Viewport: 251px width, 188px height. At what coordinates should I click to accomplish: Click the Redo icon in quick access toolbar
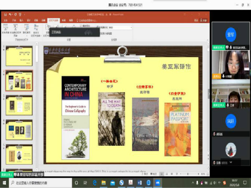(x=15, y=15)
